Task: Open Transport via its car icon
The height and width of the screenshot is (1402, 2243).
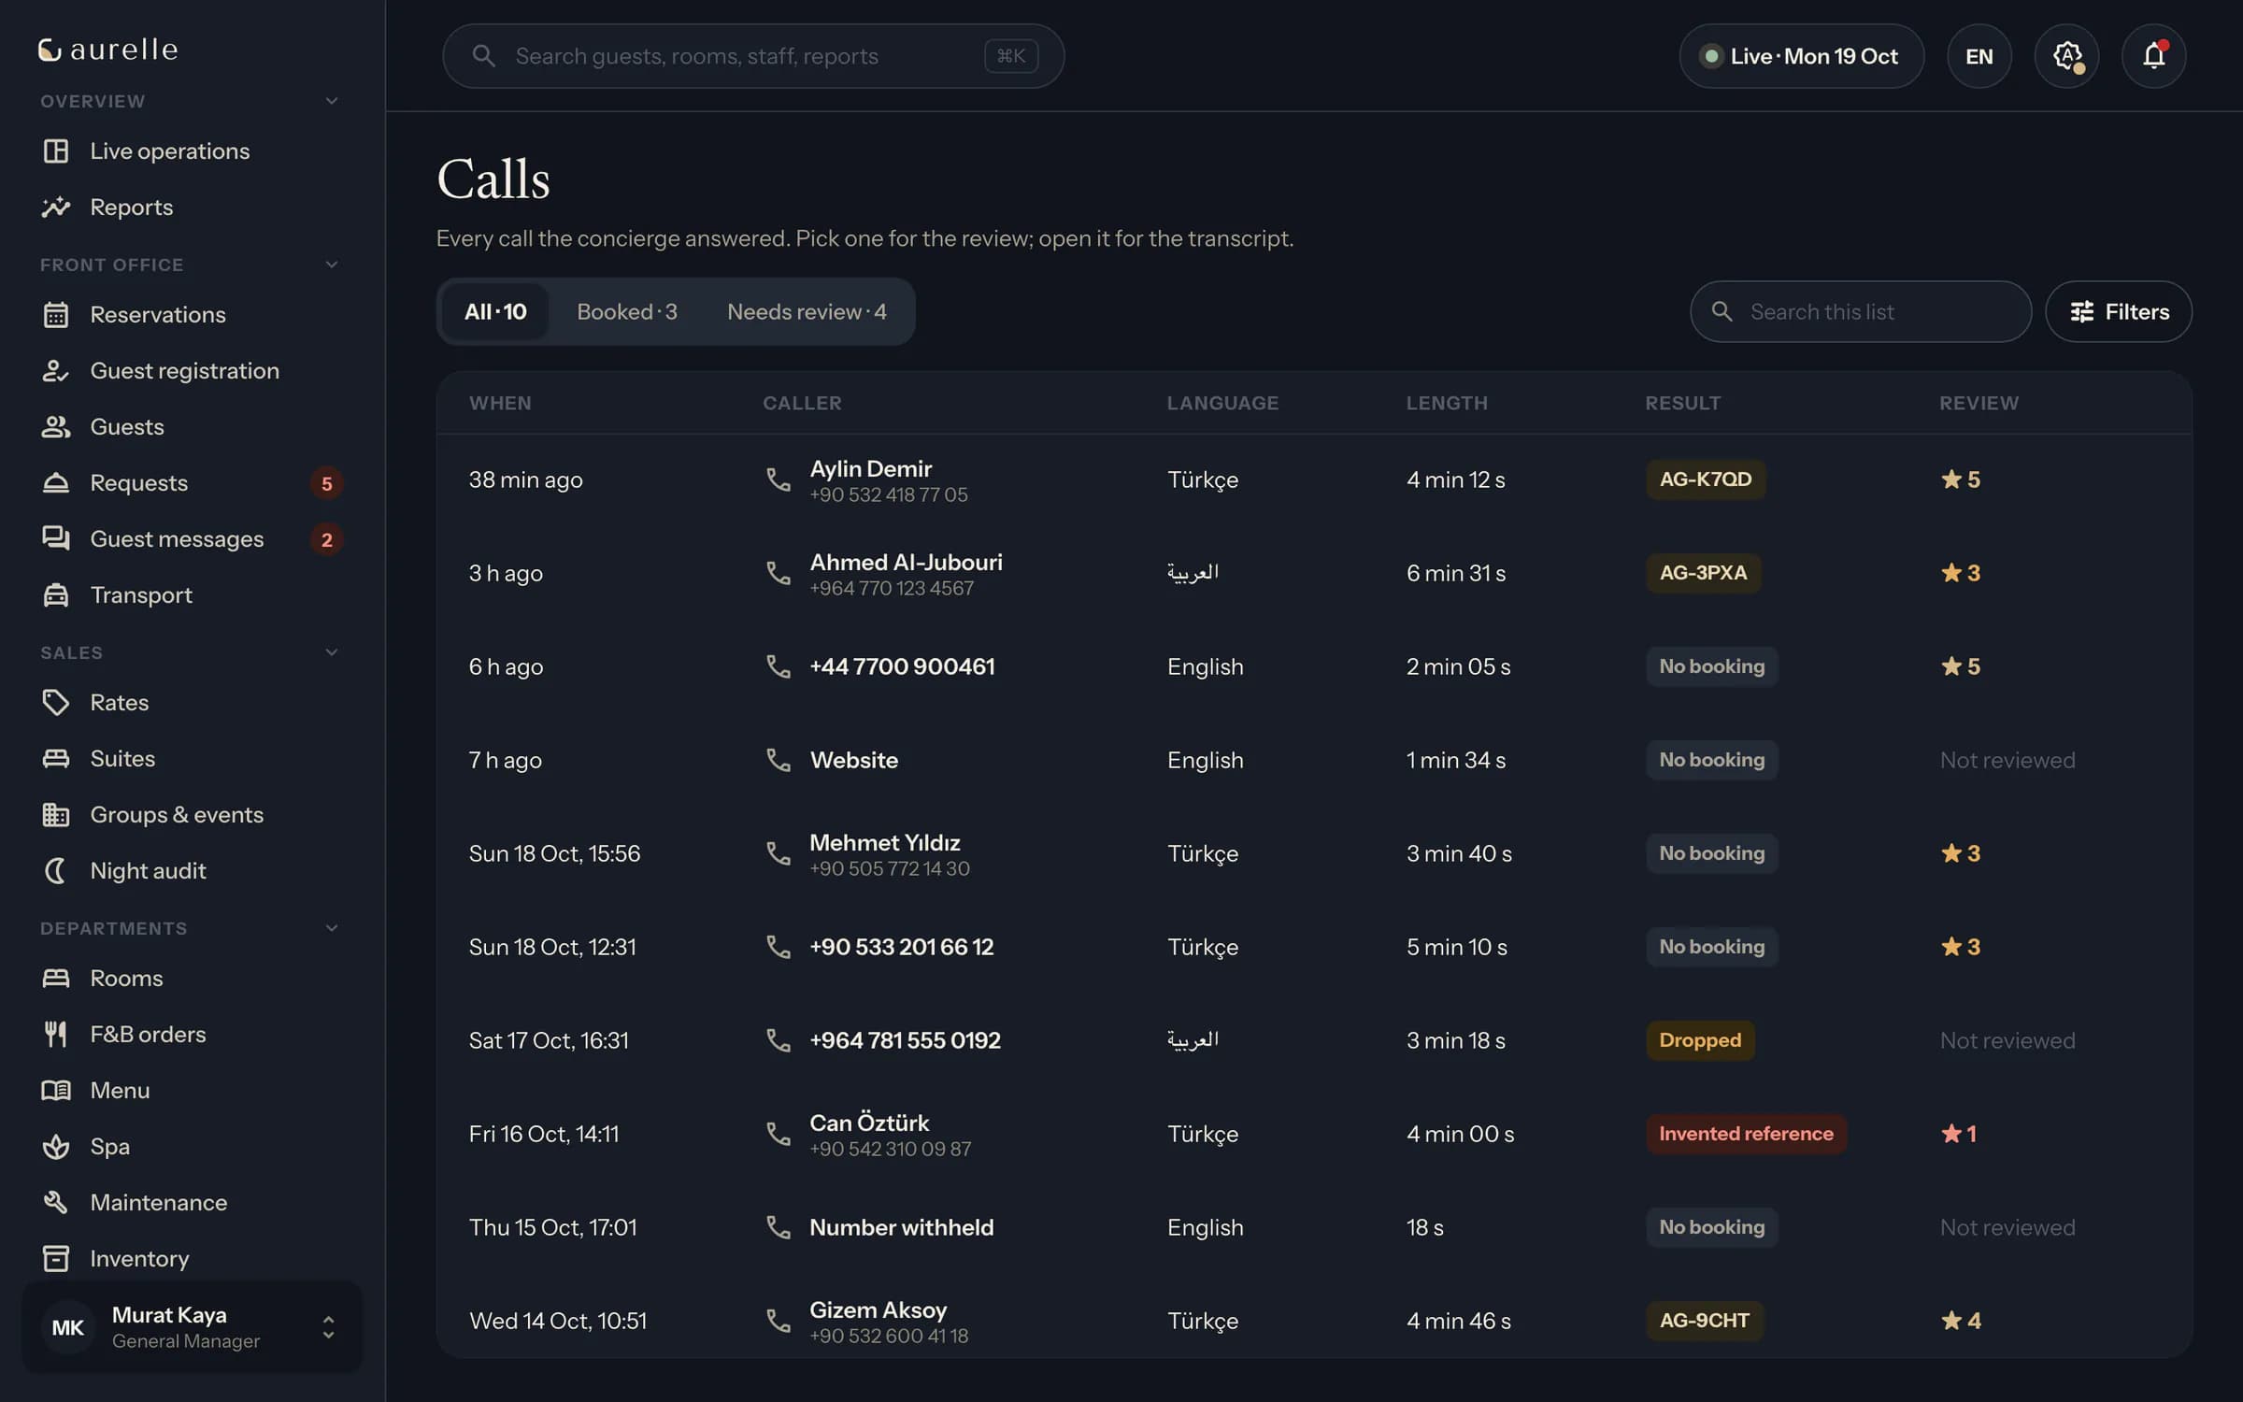Action: [x=55, y=594]
